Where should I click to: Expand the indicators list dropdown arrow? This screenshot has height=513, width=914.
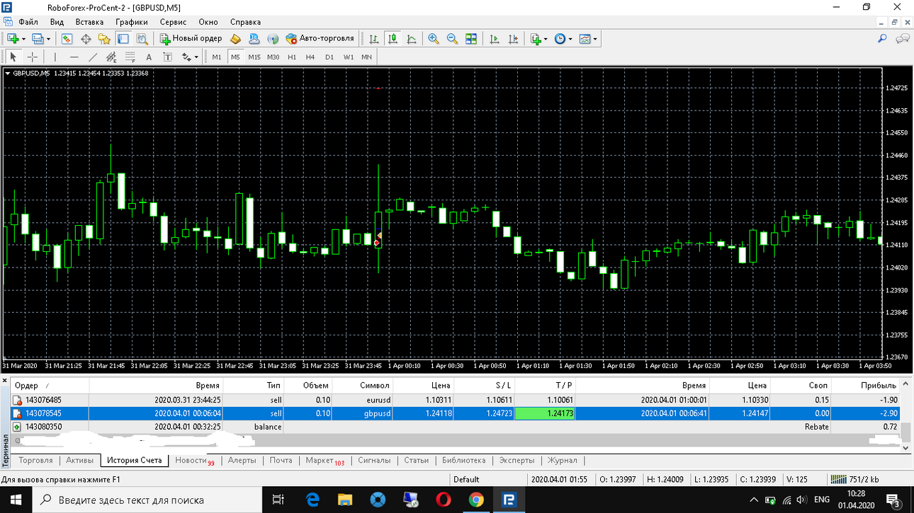(x=545, y=39)
